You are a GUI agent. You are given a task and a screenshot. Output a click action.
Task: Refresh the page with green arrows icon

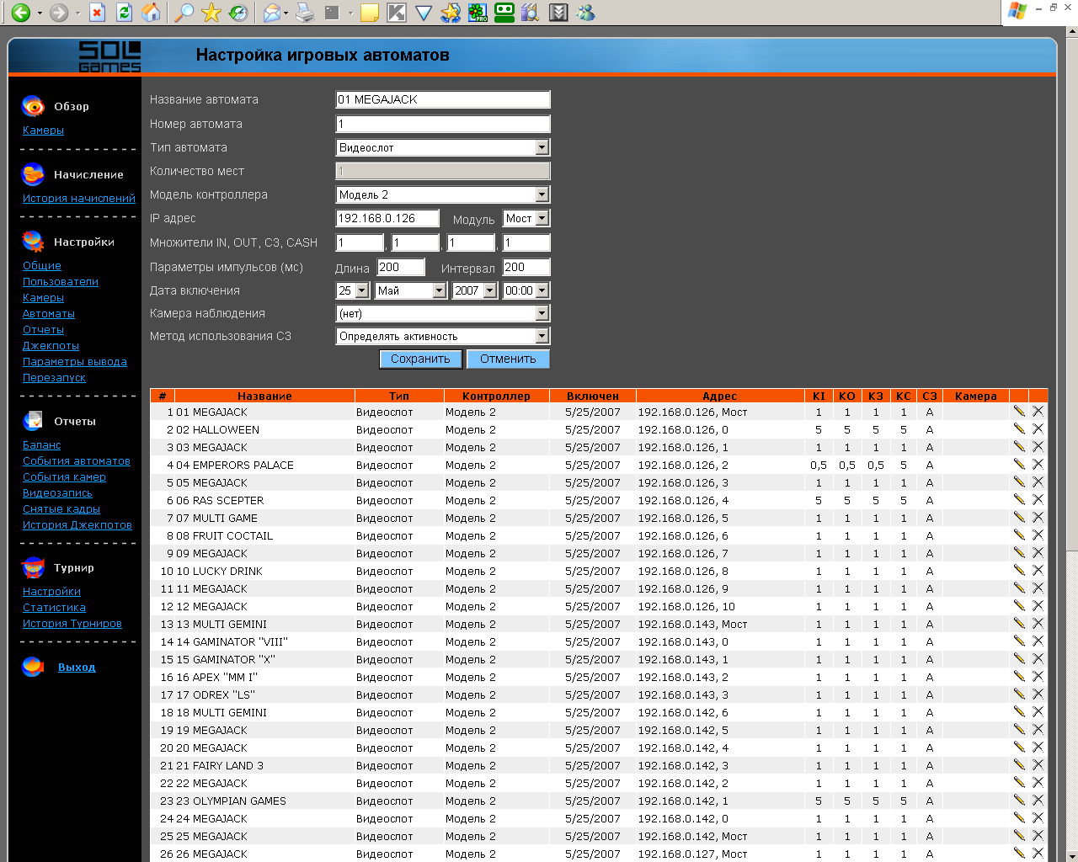[124, 12]
